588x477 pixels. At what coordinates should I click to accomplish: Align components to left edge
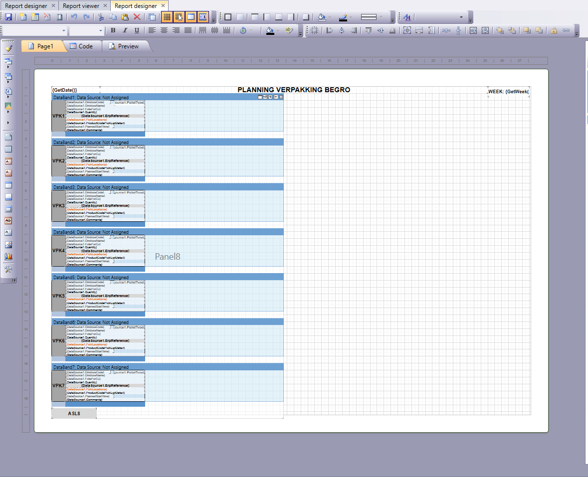click(x=330, y=30)
